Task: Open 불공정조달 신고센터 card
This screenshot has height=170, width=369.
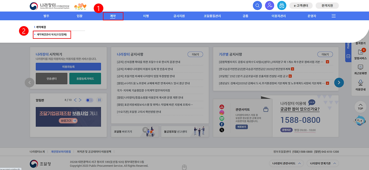Action: 185,132
